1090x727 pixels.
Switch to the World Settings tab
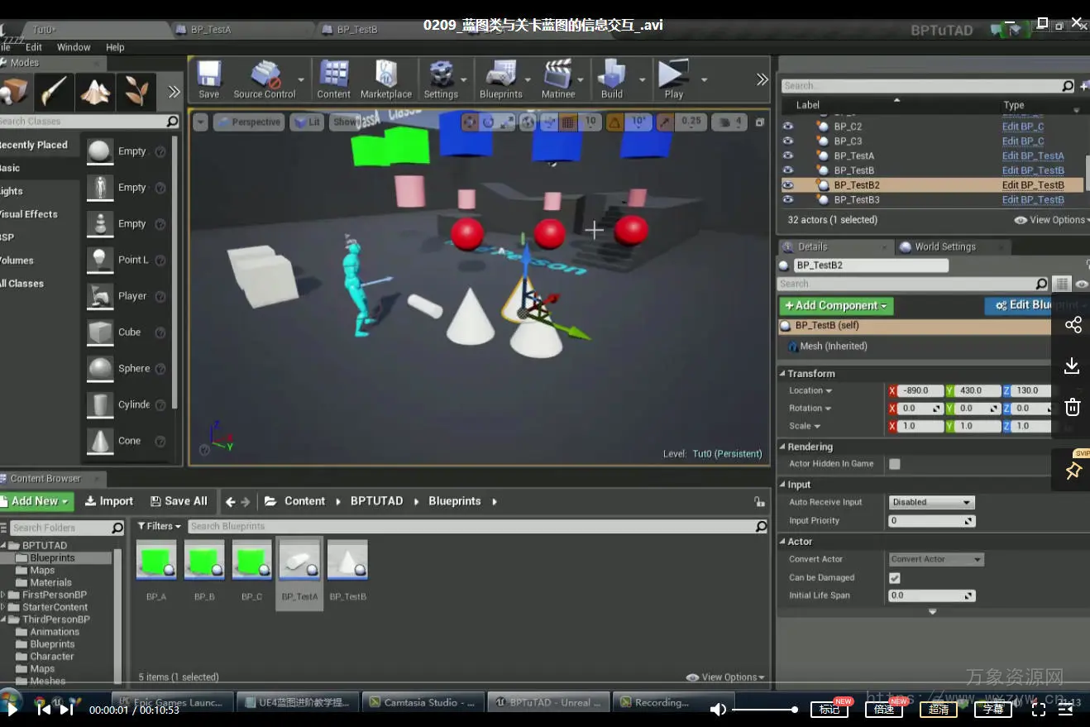click(944, 246)
